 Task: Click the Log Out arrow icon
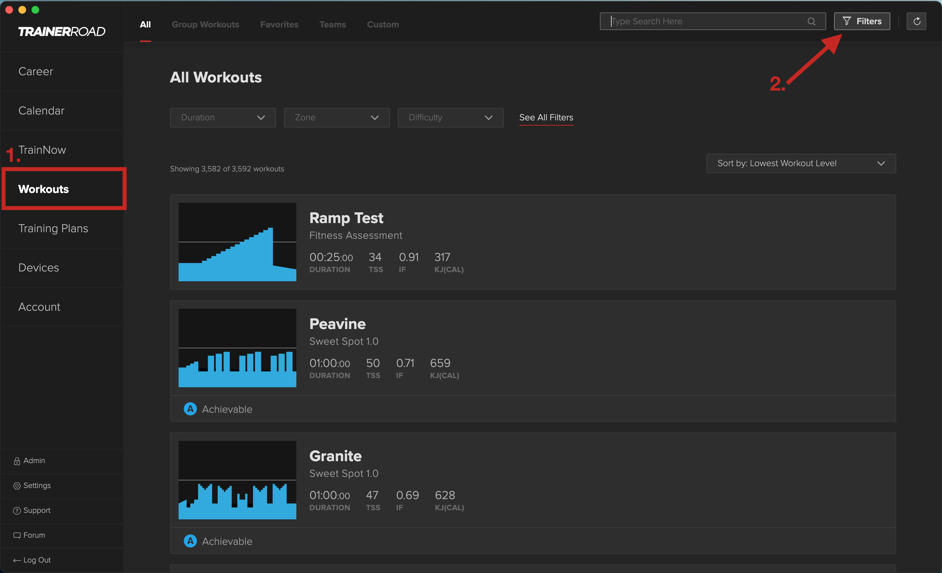click(x=17, y=560)
